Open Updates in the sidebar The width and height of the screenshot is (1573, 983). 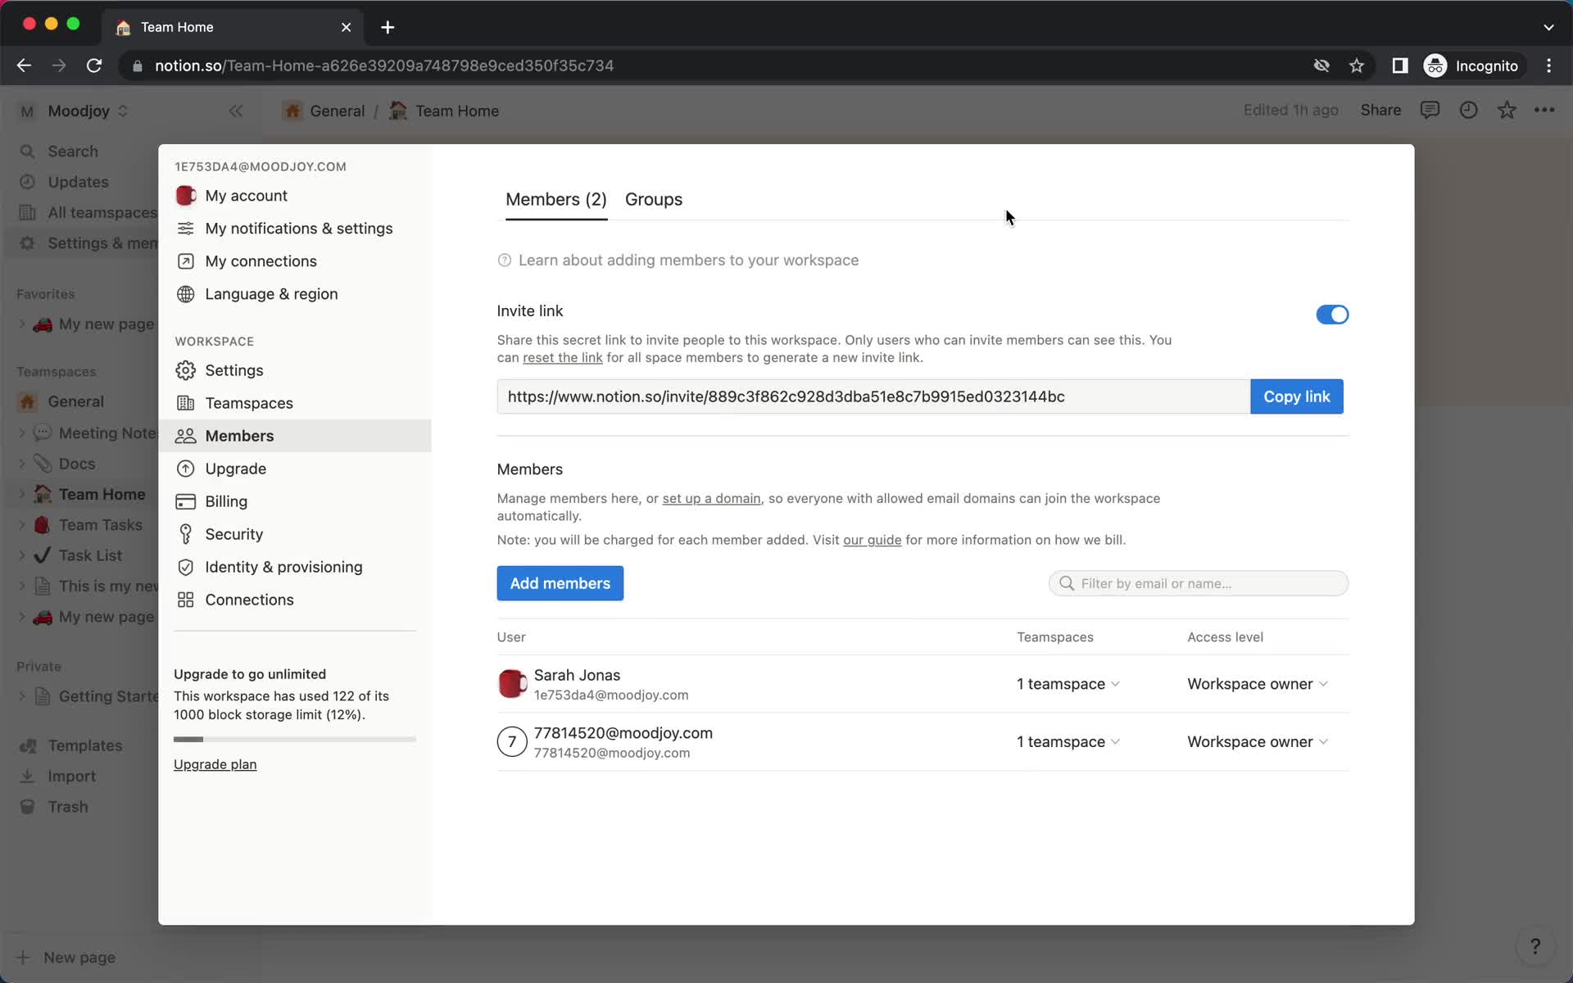coord(78,182)
